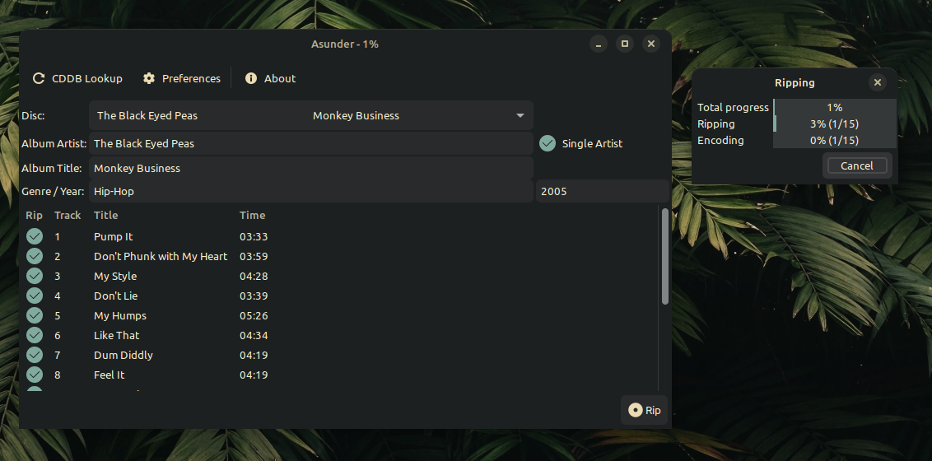Viewport: 932px width, 461px height.
Task: Click the track list vertical scrollbar
Action: [665, 257]
